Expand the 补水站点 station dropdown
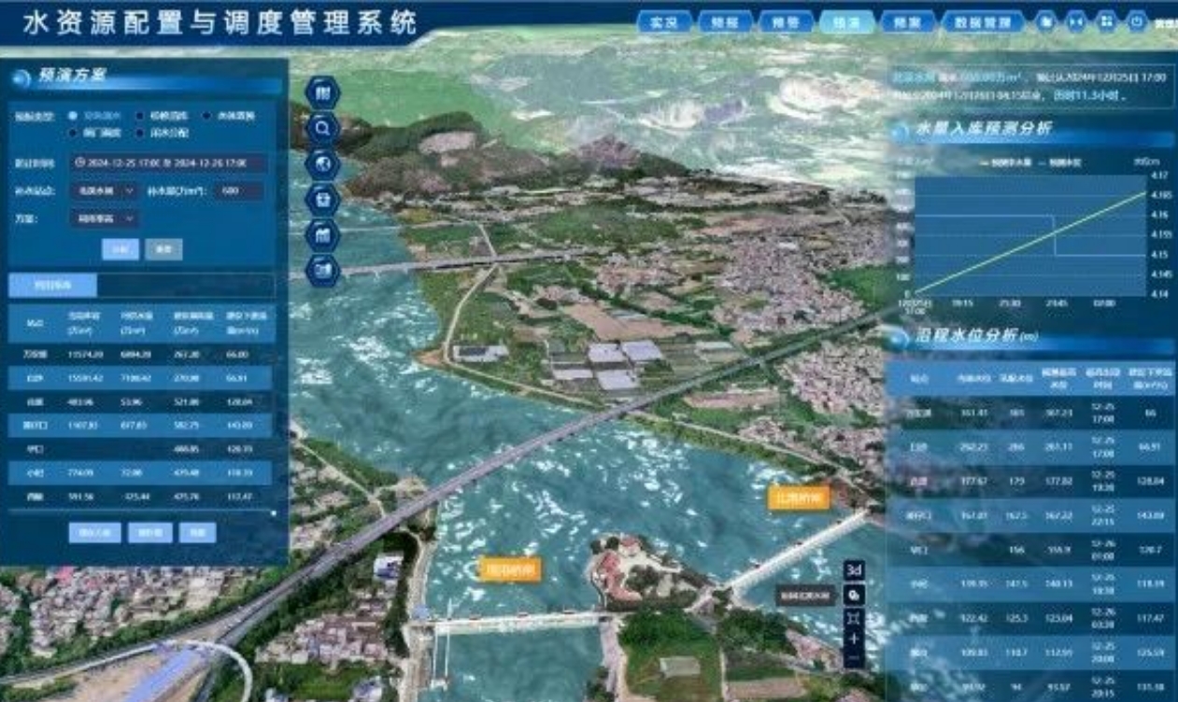Viewport: 1178px width, 702px height. click(x=103, y=190)
